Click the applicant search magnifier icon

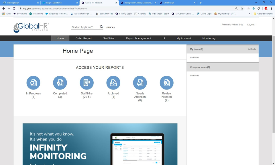click(101, 27)
